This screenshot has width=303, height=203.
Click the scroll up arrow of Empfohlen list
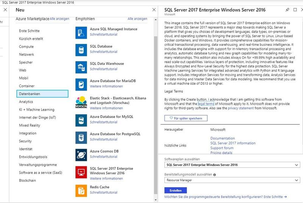pyautogui.click(x=156, y=20)
